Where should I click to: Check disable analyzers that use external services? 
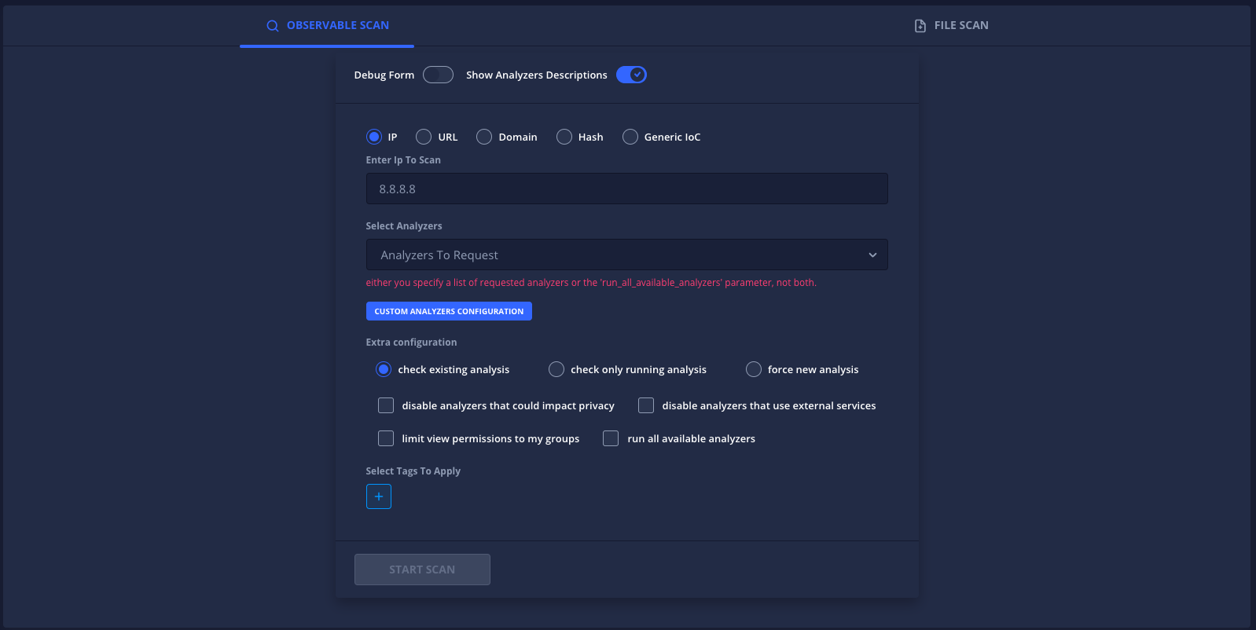point(646,405)
